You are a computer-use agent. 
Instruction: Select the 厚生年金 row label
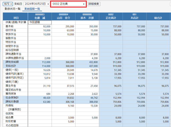[x=11, y=86]
